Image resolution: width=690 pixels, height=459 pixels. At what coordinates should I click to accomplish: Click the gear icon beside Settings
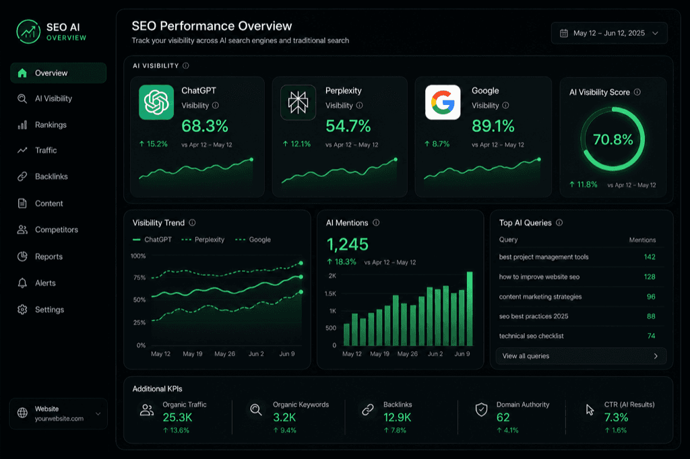(x=22, y=310)
